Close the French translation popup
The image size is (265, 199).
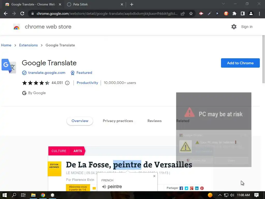154,176
